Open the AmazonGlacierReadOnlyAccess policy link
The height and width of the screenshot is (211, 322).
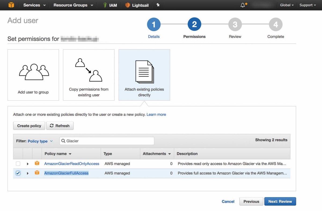click(x=72, y=164)
